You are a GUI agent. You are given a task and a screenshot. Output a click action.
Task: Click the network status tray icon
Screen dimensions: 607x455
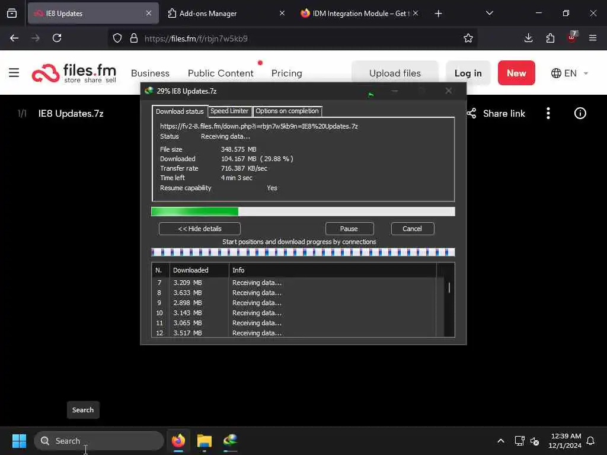[519, 441]
